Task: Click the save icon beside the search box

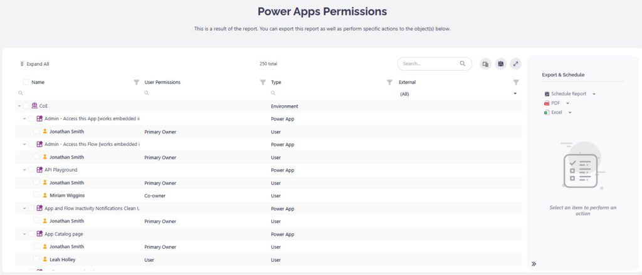Action: pyautogui.click(x=500, y=64)
